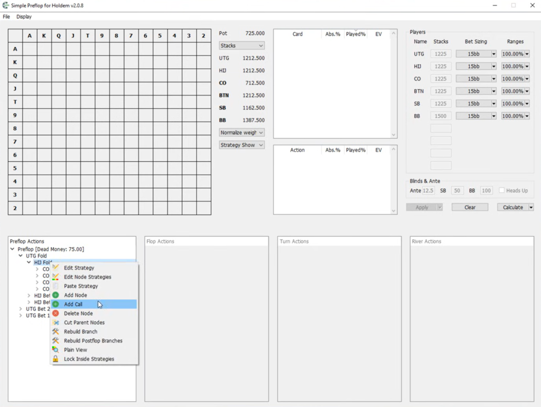Click the Apply button
The image size is (541, 407).
(x=422, y=207)
